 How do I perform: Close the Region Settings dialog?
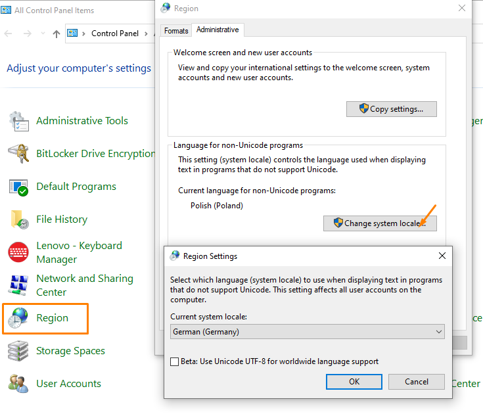pyautogui.click(x=442, y=256)
